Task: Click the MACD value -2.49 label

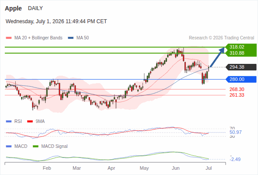Action: (235, 159)
